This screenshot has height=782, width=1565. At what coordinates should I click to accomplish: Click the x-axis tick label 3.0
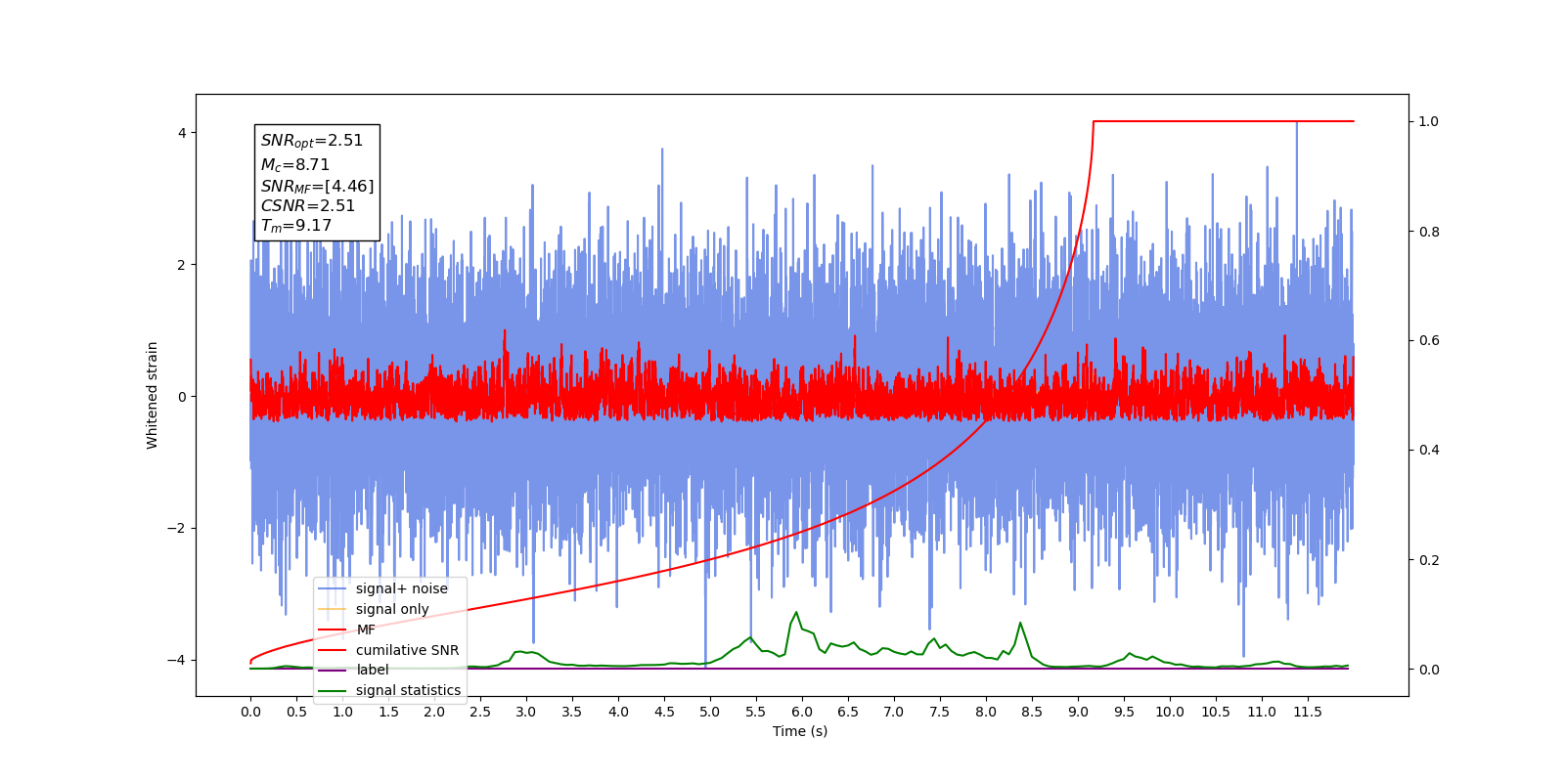(x=526, y=712)
